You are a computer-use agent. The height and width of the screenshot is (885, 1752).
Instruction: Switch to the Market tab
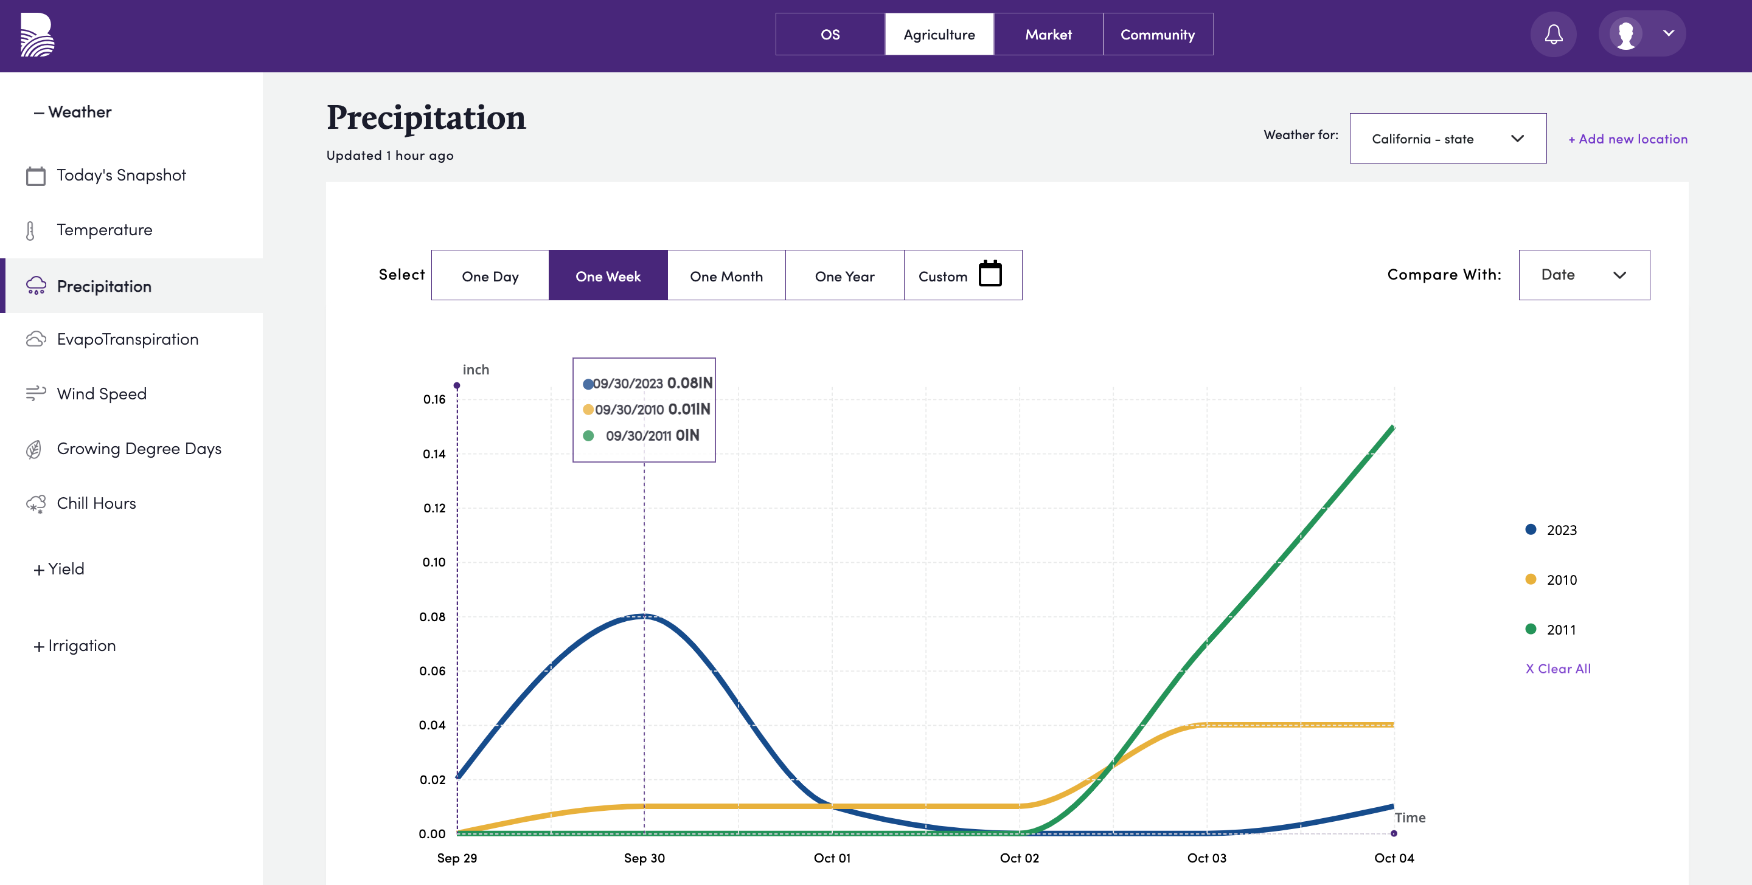tap(1048, 34)
